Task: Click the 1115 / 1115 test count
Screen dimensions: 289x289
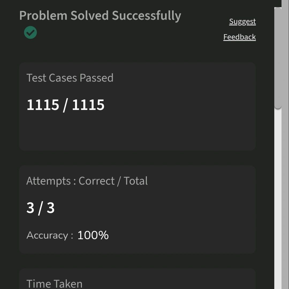Action: 66,105
